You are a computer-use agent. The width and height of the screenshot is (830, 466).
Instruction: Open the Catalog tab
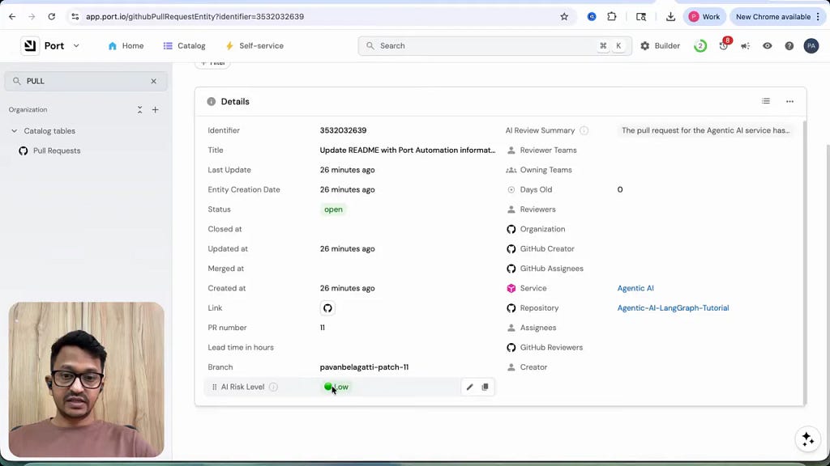coord(184,46)
